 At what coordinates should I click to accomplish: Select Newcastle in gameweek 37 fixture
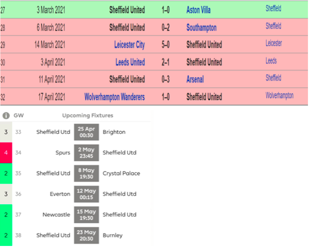[56, 215]
